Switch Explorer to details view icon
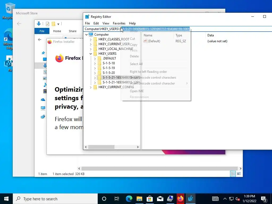Screen dimensions: 272x204 click(x=233, y=174)
